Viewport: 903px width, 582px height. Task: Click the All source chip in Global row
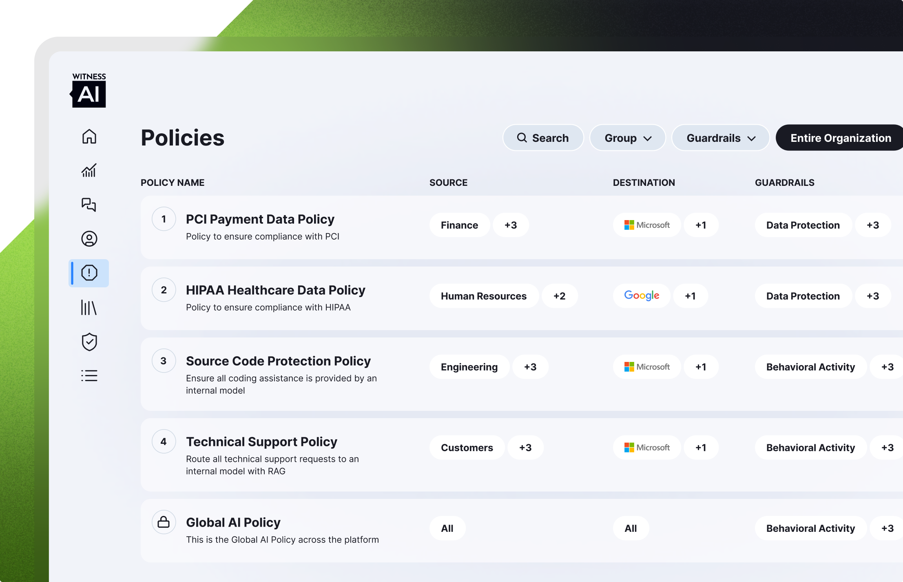click(x=447, y=528)
